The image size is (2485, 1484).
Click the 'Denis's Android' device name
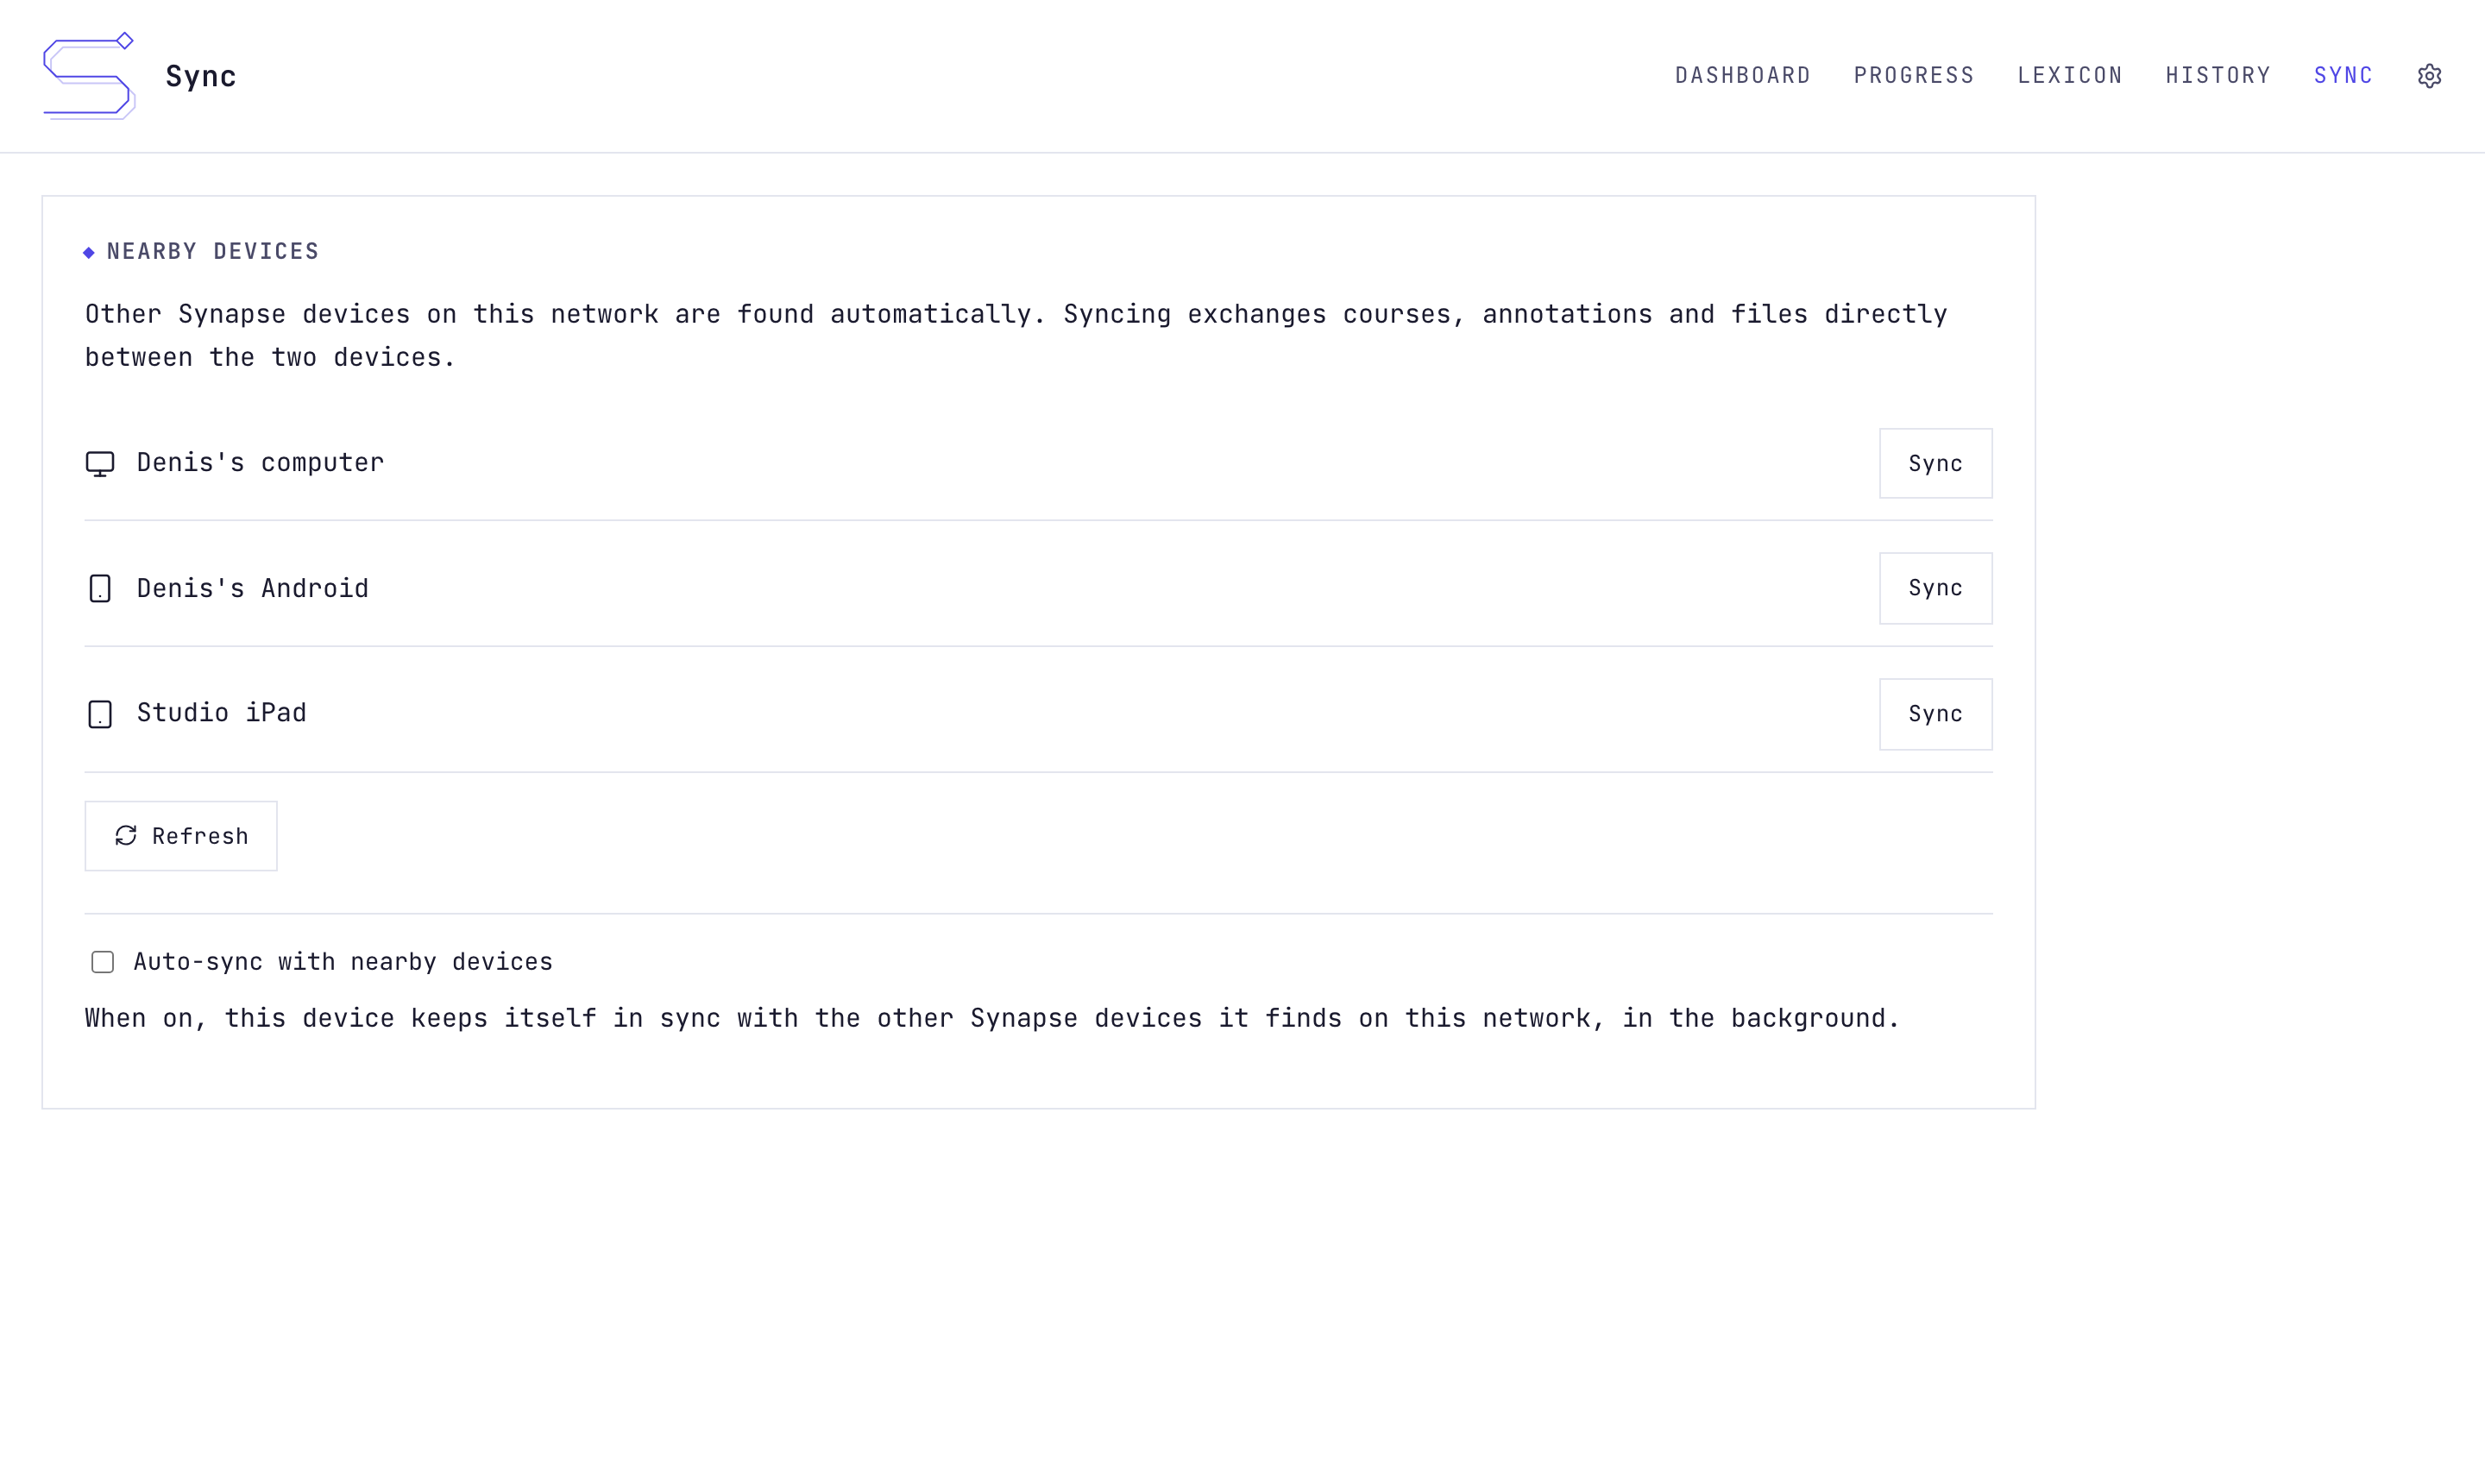coord(253,588)
